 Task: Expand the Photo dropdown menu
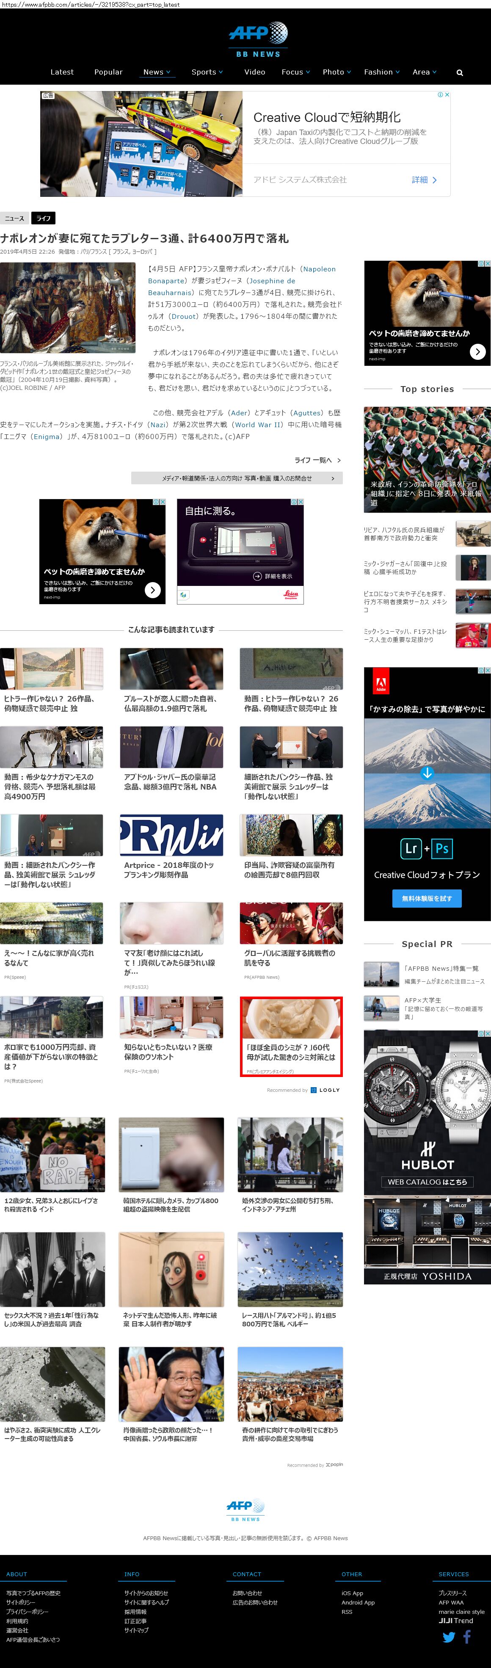[x=337, y=72]
